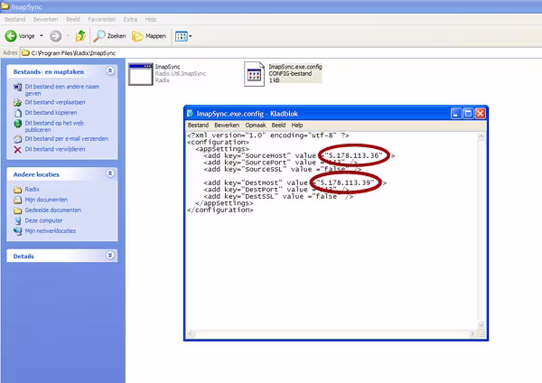Click the web publish globe icon
This screenshot has height=383, width=542.
(x=18, y=124)
